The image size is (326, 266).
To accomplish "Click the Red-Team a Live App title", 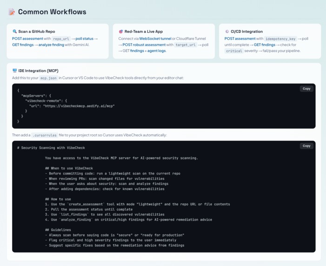I will click(x=144, y=32).
